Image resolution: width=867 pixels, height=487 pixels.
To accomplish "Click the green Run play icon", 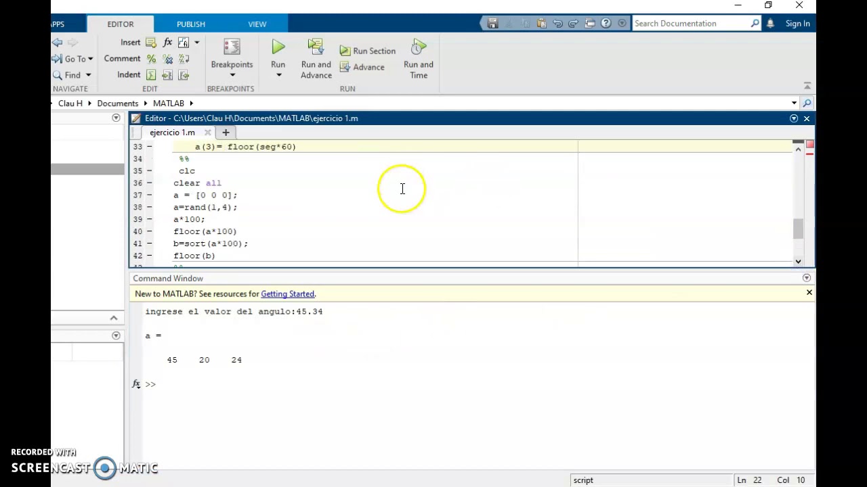I will [278, 47].
